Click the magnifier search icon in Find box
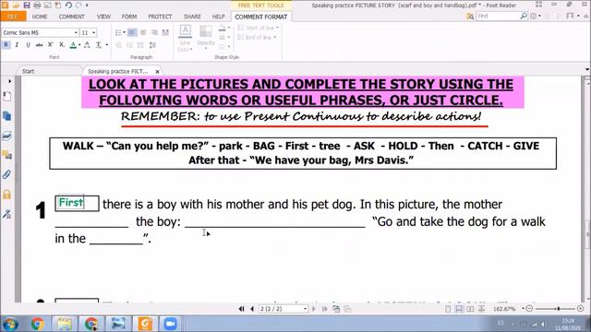The image size is (591, 332). click(x=524, y=17)
